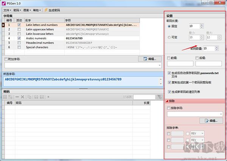Open the 密码 menu
227x161 pixels.
coord(17,10)
